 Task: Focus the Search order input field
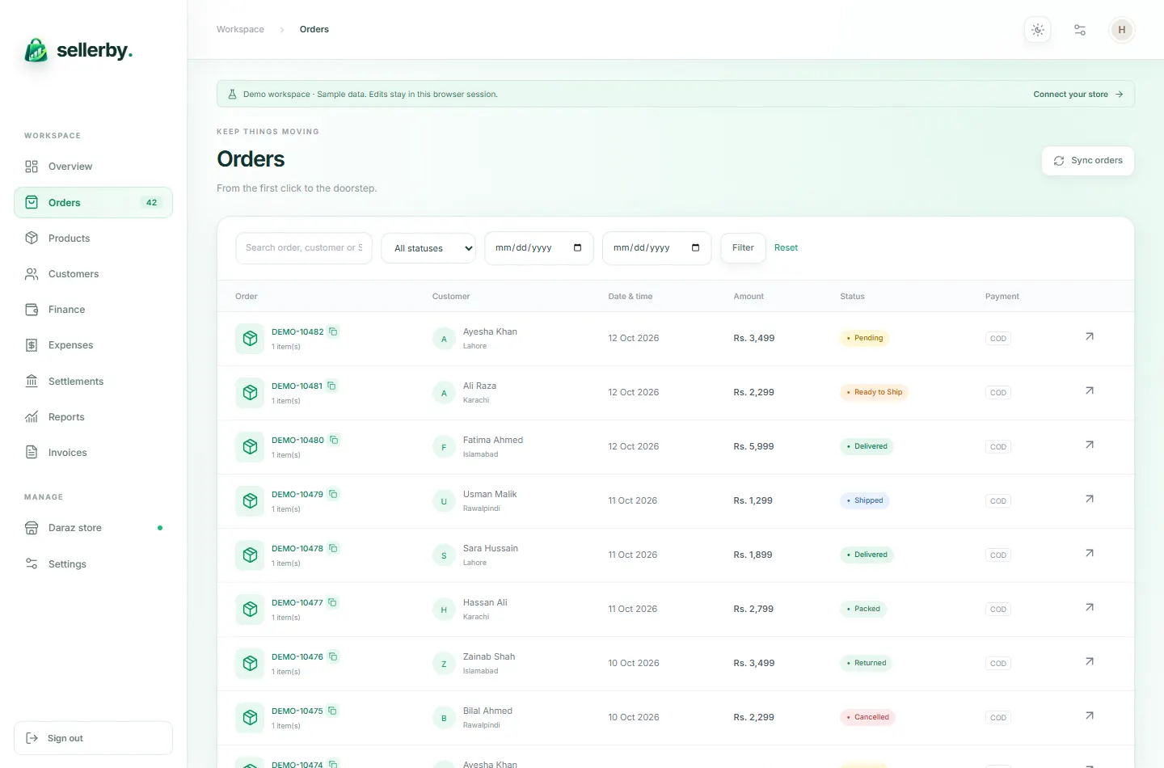point(304,248)
